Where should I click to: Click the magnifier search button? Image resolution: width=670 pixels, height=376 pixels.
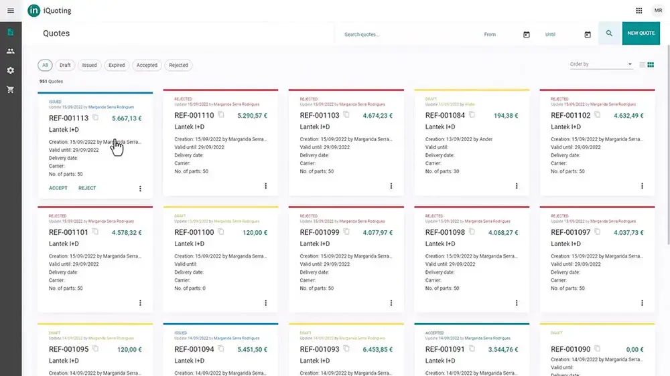coord(609,33)
